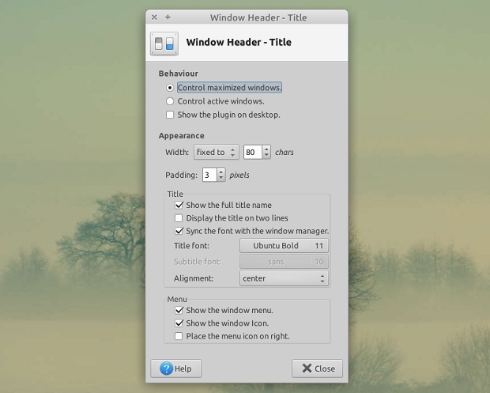
Task: Click the blue Help question mark icon
Action: click(x=166, y=368)
